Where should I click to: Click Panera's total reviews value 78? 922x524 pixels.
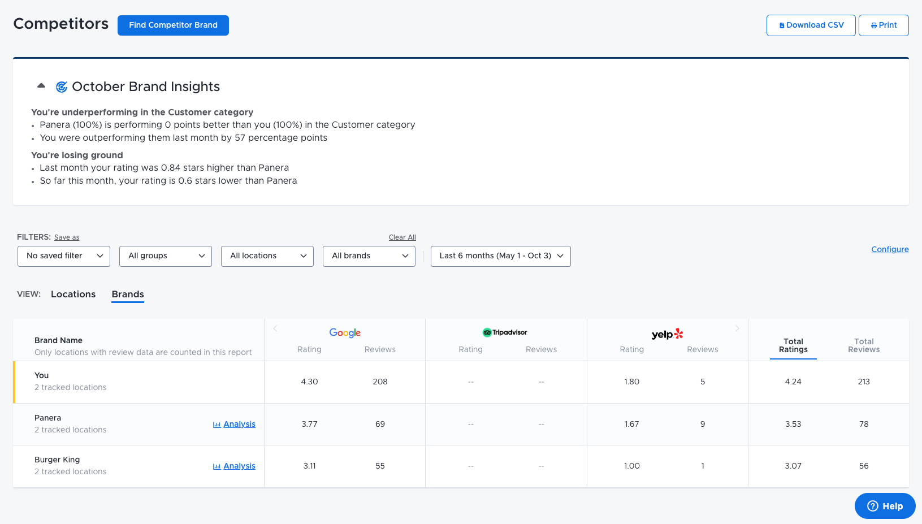click(864, 424)
